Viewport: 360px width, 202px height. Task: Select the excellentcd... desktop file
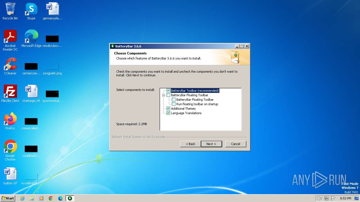pyautogui.click(x=31, y=178)
